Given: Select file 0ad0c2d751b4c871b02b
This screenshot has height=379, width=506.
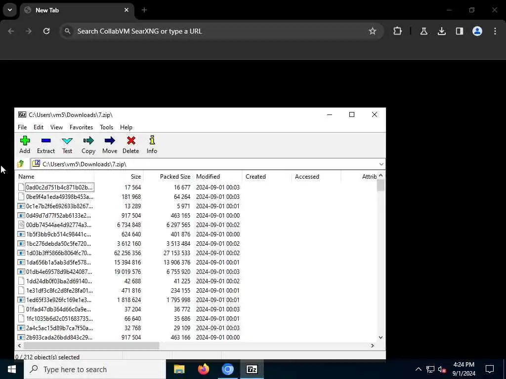Looking at the screenshot, I should 60,187.
